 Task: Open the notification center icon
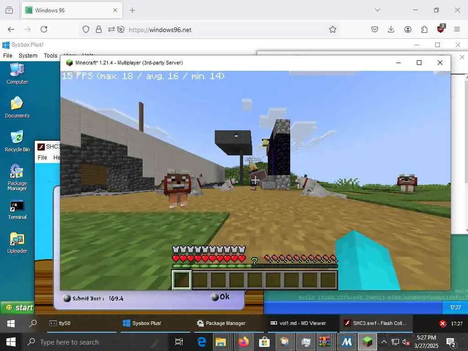[451, 342]
